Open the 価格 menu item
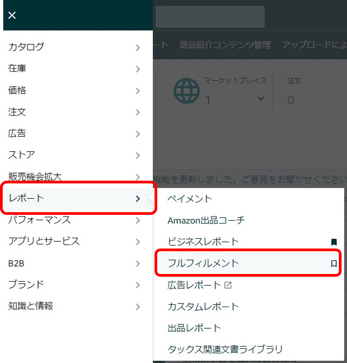 [17, 90]
